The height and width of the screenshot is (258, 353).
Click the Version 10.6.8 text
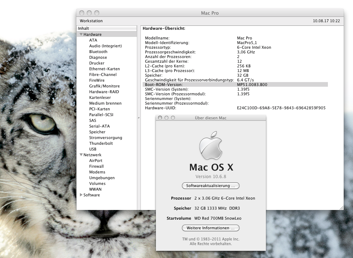point(211,177)
